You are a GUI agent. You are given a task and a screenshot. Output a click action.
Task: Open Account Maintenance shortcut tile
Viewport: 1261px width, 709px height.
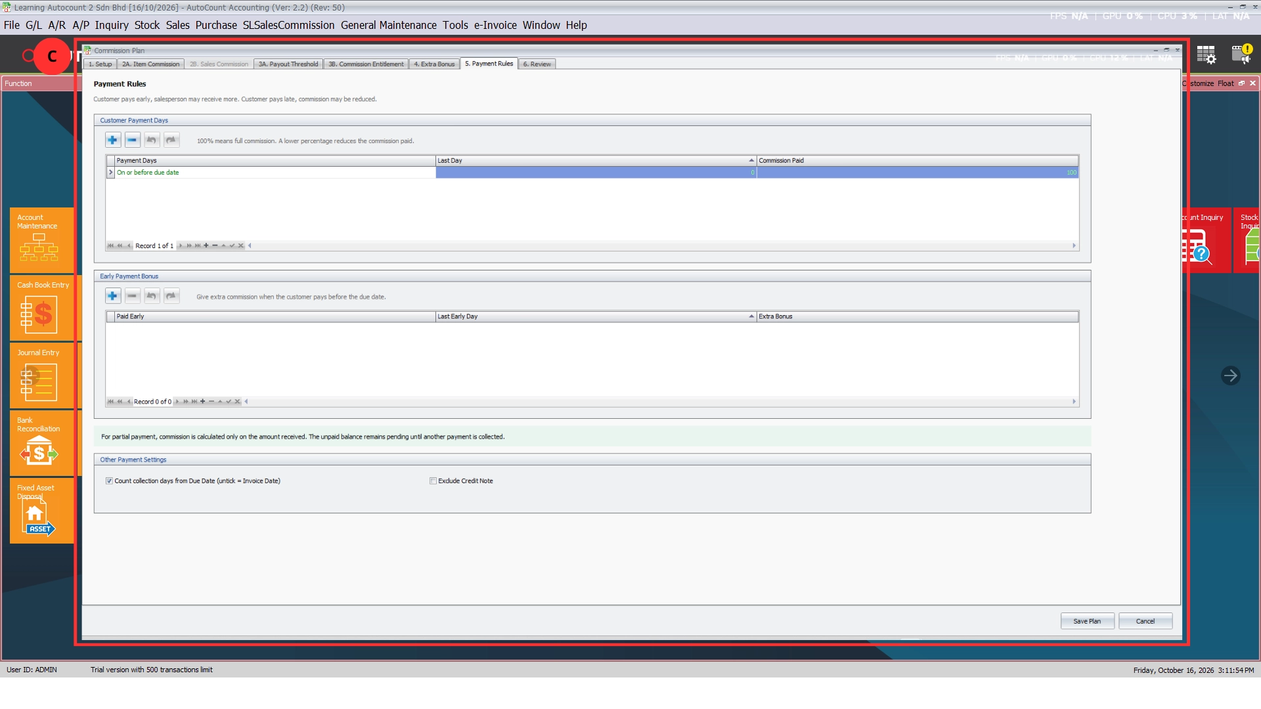coord(41,240)
